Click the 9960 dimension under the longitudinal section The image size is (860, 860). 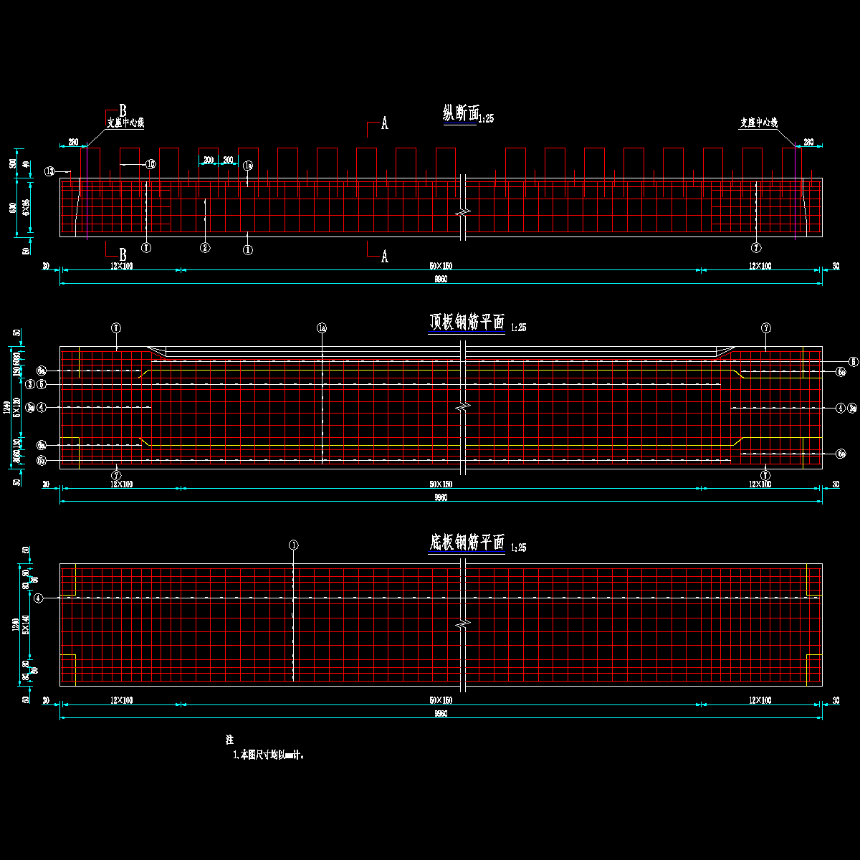point(441,279)
